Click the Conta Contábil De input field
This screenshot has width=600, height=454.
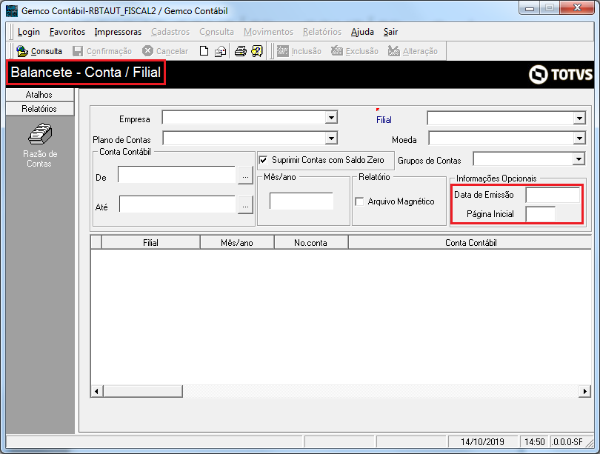click(176, 175)
